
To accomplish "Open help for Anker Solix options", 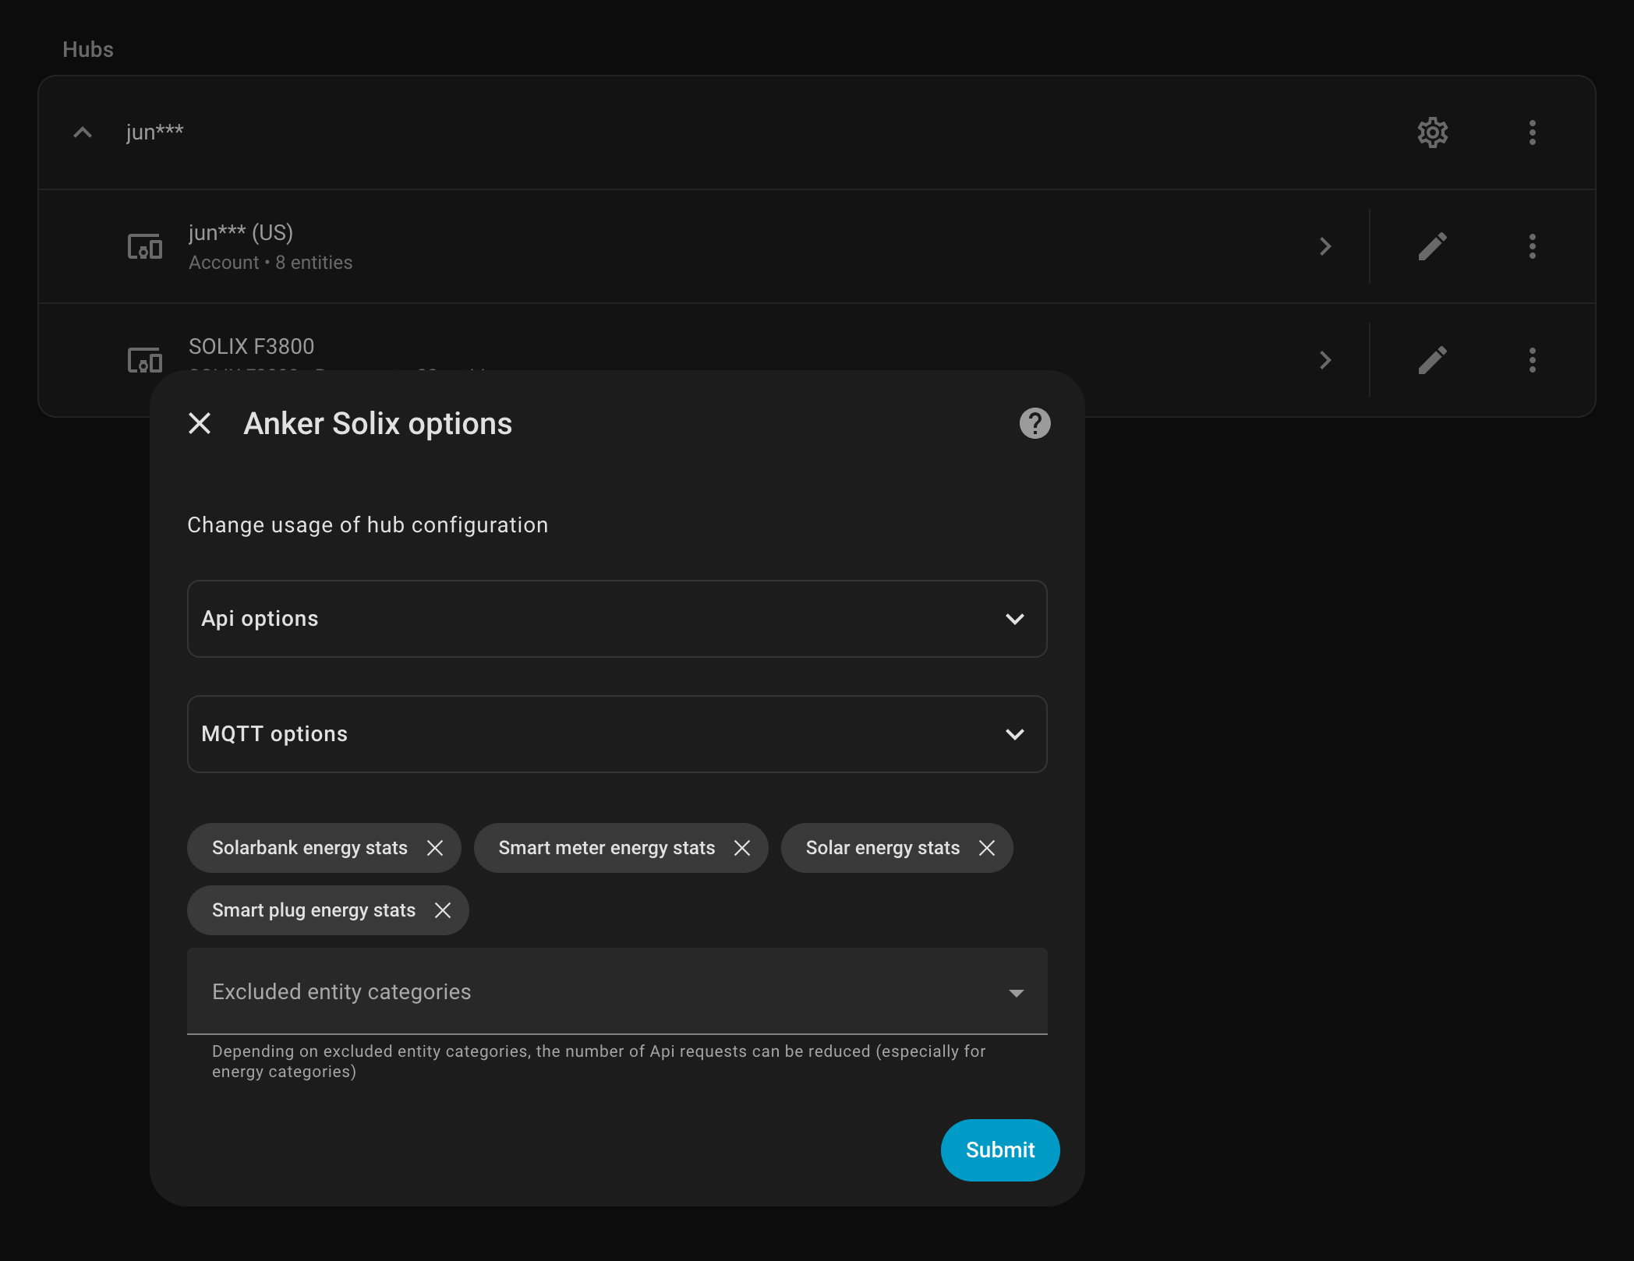I will point(1035,423).
